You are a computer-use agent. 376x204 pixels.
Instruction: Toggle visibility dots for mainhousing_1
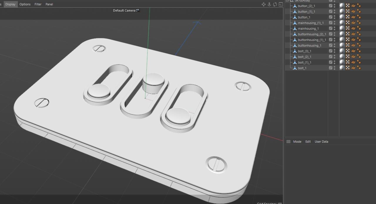[x=334, y=28]
